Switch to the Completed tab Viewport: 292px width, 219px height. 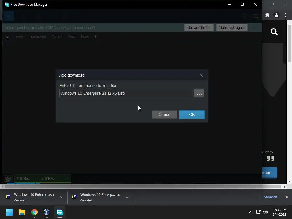[x=38, y=37]
